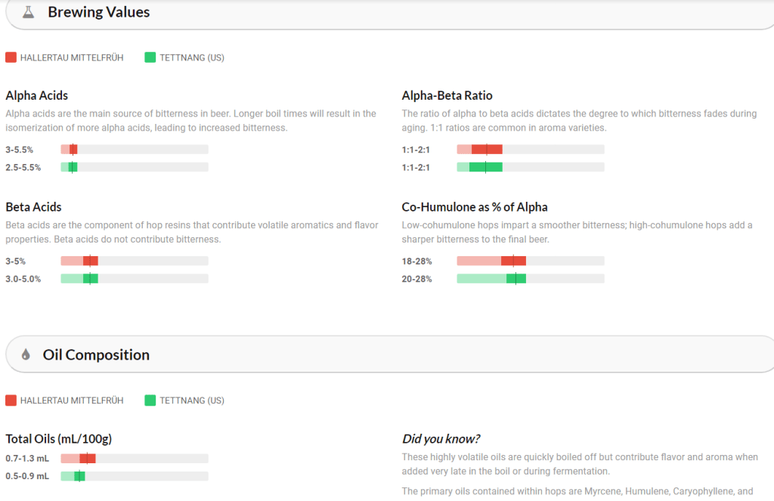Click the red Beta Acids range bar
Image resolution: width=774 pixels, height=501 pixels.
tap(90, 261)
